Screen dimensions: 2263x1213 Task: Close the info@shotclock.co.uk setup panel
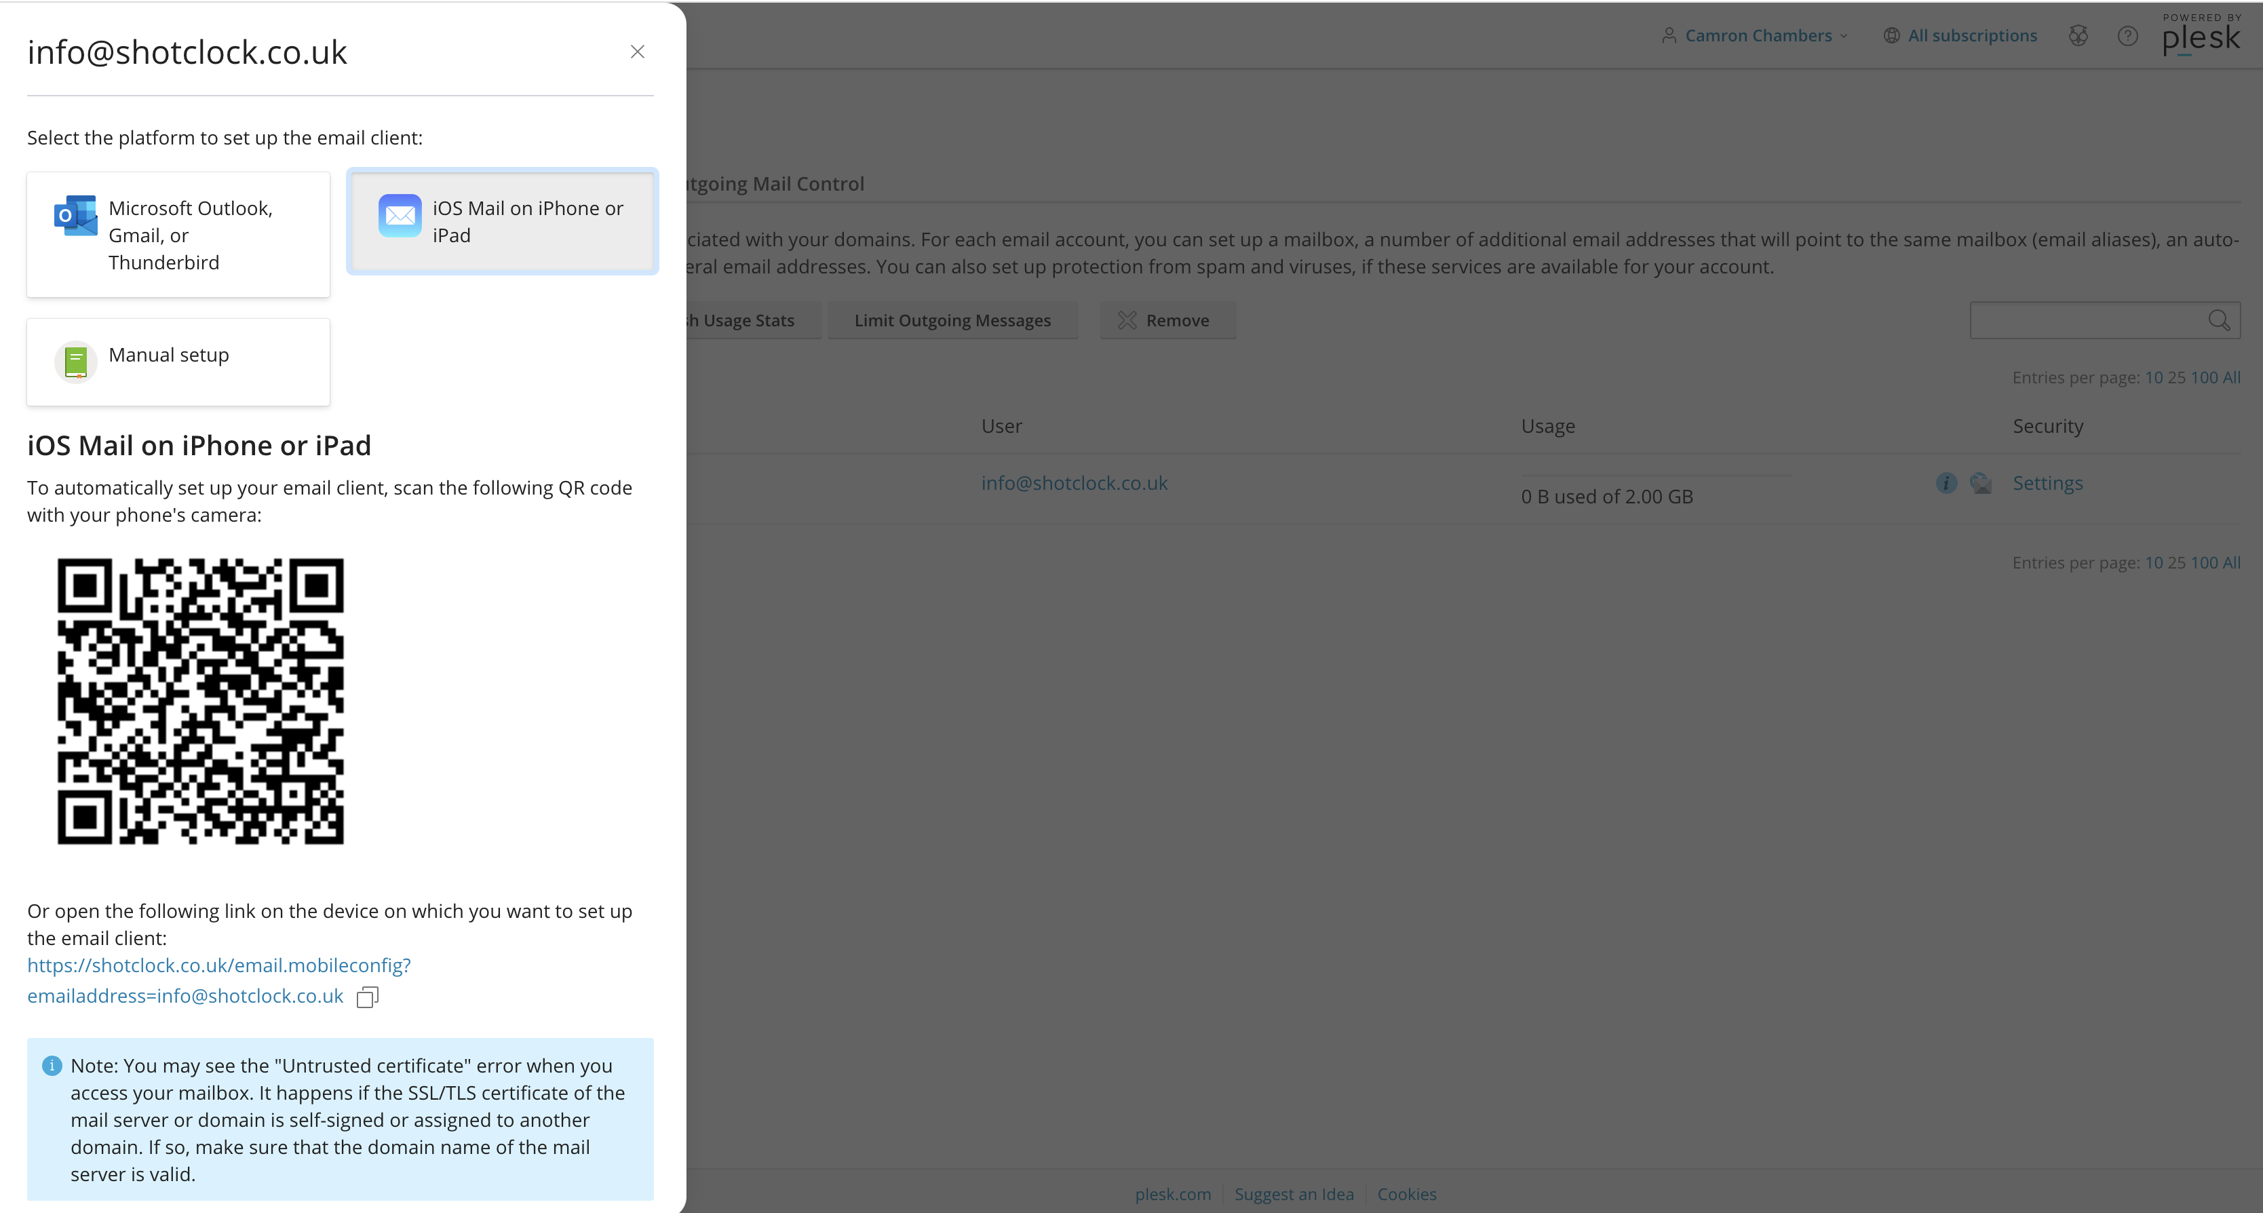tap(638, 52)
